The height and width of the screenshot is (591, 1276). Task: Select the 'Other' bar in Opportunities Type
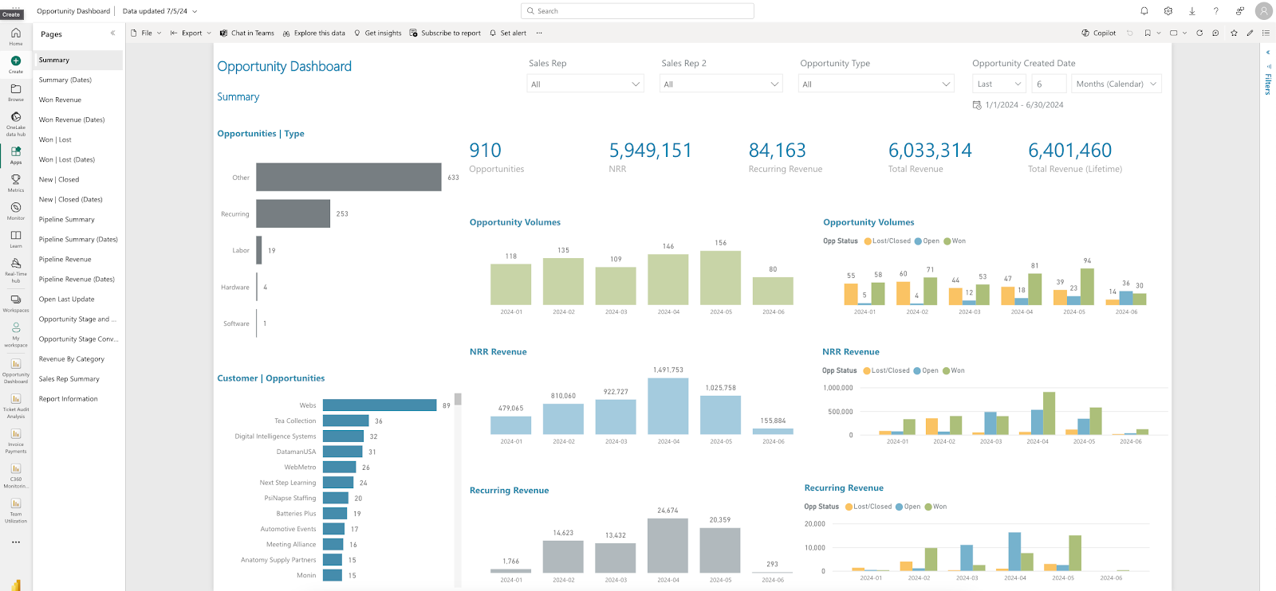click(349, 177)
